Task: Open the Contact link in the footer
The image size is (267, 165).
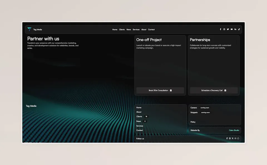Action: click(x=140, y=130)
